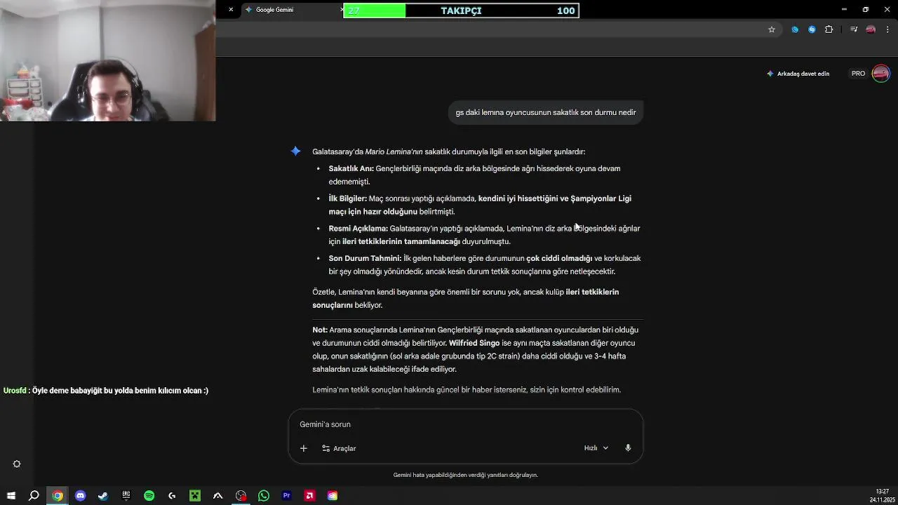The image size is (898, 505).
Task: Add a file with the plus icon
Action: [304, 448]
